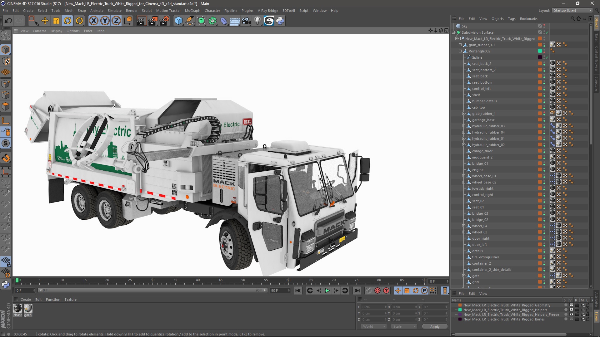The image size is (600, 337).
Task: Add a Light object icon
Action: 257,21
